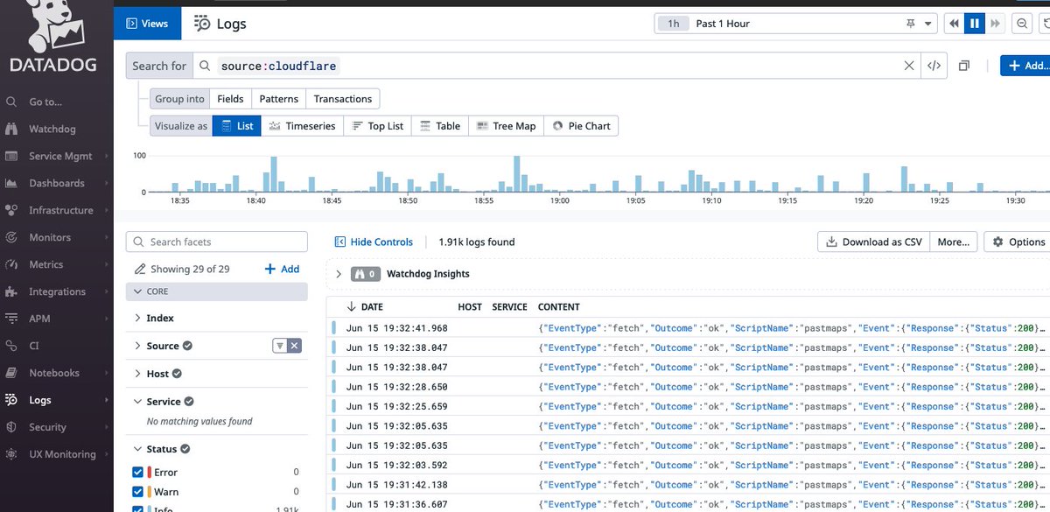Add a new facet with + Add
1050x512 pixels.
pos(282,269)
